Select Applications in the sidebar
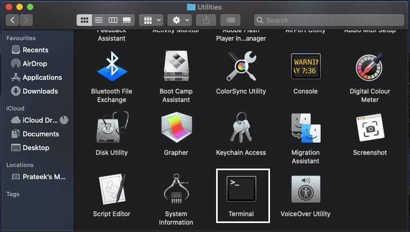The image size is (410, 232). [42, 77]
